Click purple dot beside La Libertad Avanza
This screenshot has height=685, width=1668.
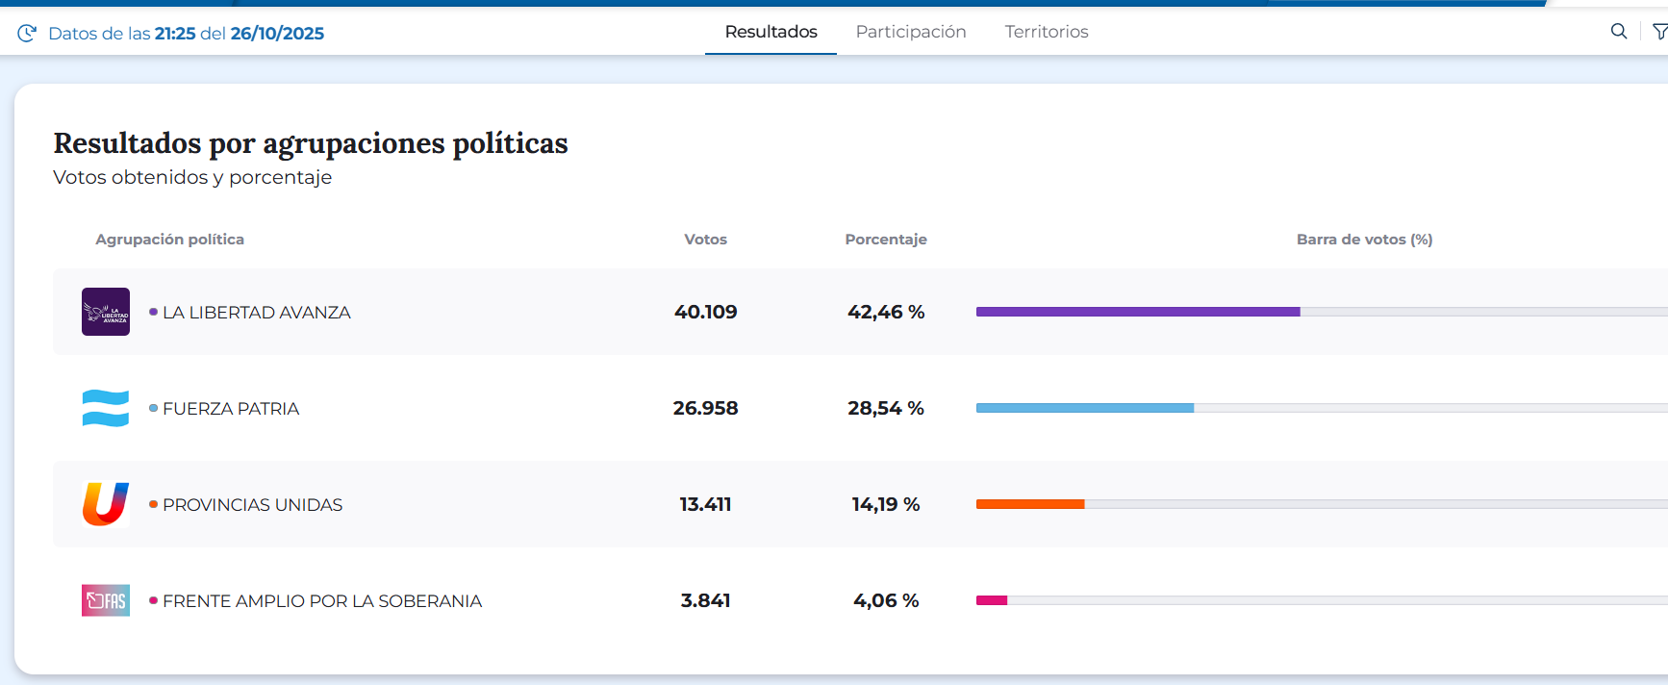pyautogui.click(x=153, y=312)
